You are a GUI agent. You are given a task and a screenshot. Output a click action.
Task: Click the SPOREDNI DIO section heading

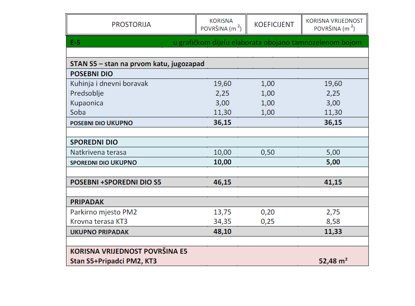(x=94, y=142)
